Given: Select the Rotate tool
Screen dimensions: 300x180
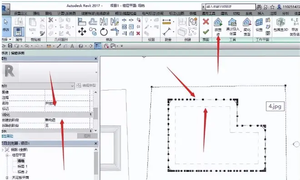Looking at the screenshot, I should (x=104, y=31).
